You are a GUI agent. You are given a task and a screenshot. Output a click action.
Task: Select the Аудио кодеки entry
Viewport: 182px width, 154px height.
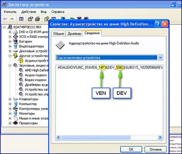coord(36,75)
